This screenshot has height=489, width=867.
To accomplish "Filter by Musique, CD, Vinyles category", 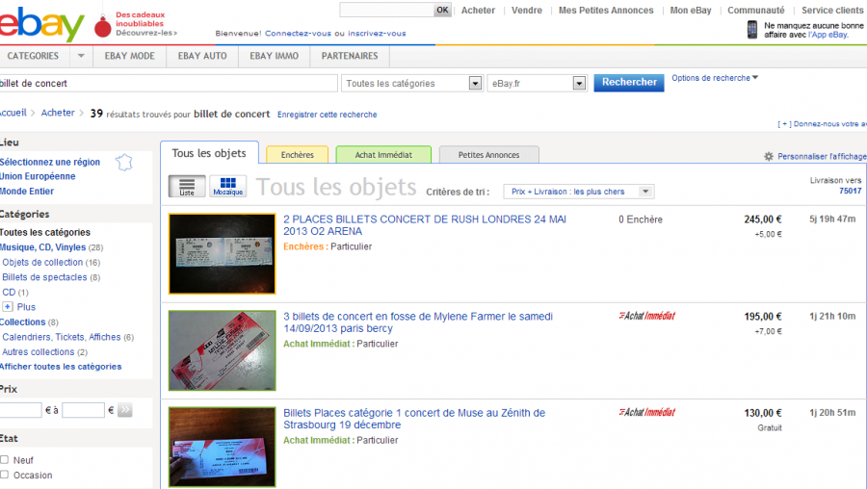I will [43, 247].
